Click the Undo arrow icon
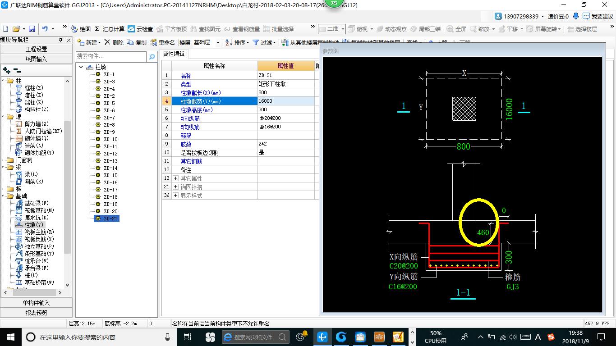This screenshot has width=616, height=346. click(45, 29)
